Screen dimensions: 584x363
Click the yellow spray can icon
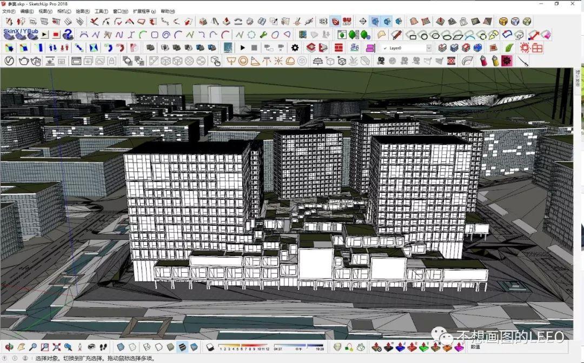495,61
